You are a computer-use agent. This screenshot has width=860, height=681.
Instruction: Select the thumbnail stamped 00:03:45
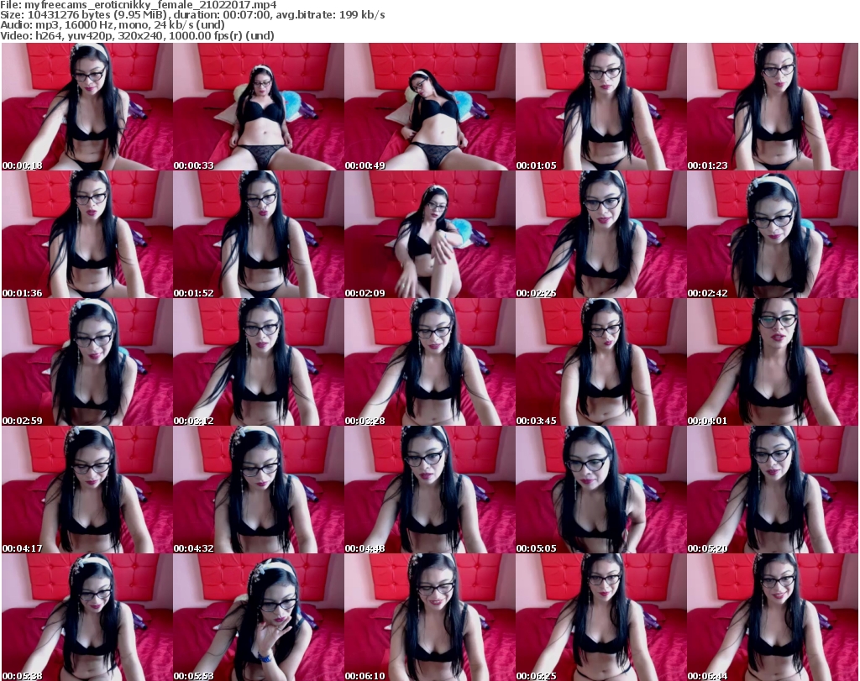point(601,362)
